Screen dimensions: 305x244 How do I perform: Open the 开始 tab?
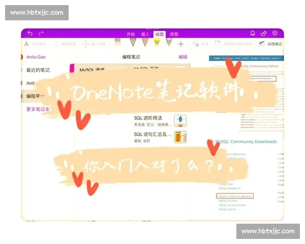(x=131, y=35)
